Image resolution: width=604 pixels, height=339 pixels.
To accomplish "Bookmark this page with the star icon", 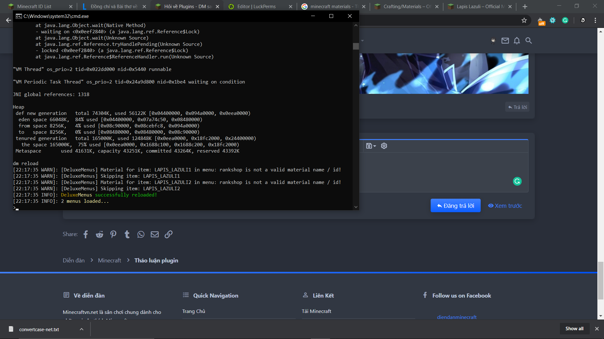I will tap(524, 20).
